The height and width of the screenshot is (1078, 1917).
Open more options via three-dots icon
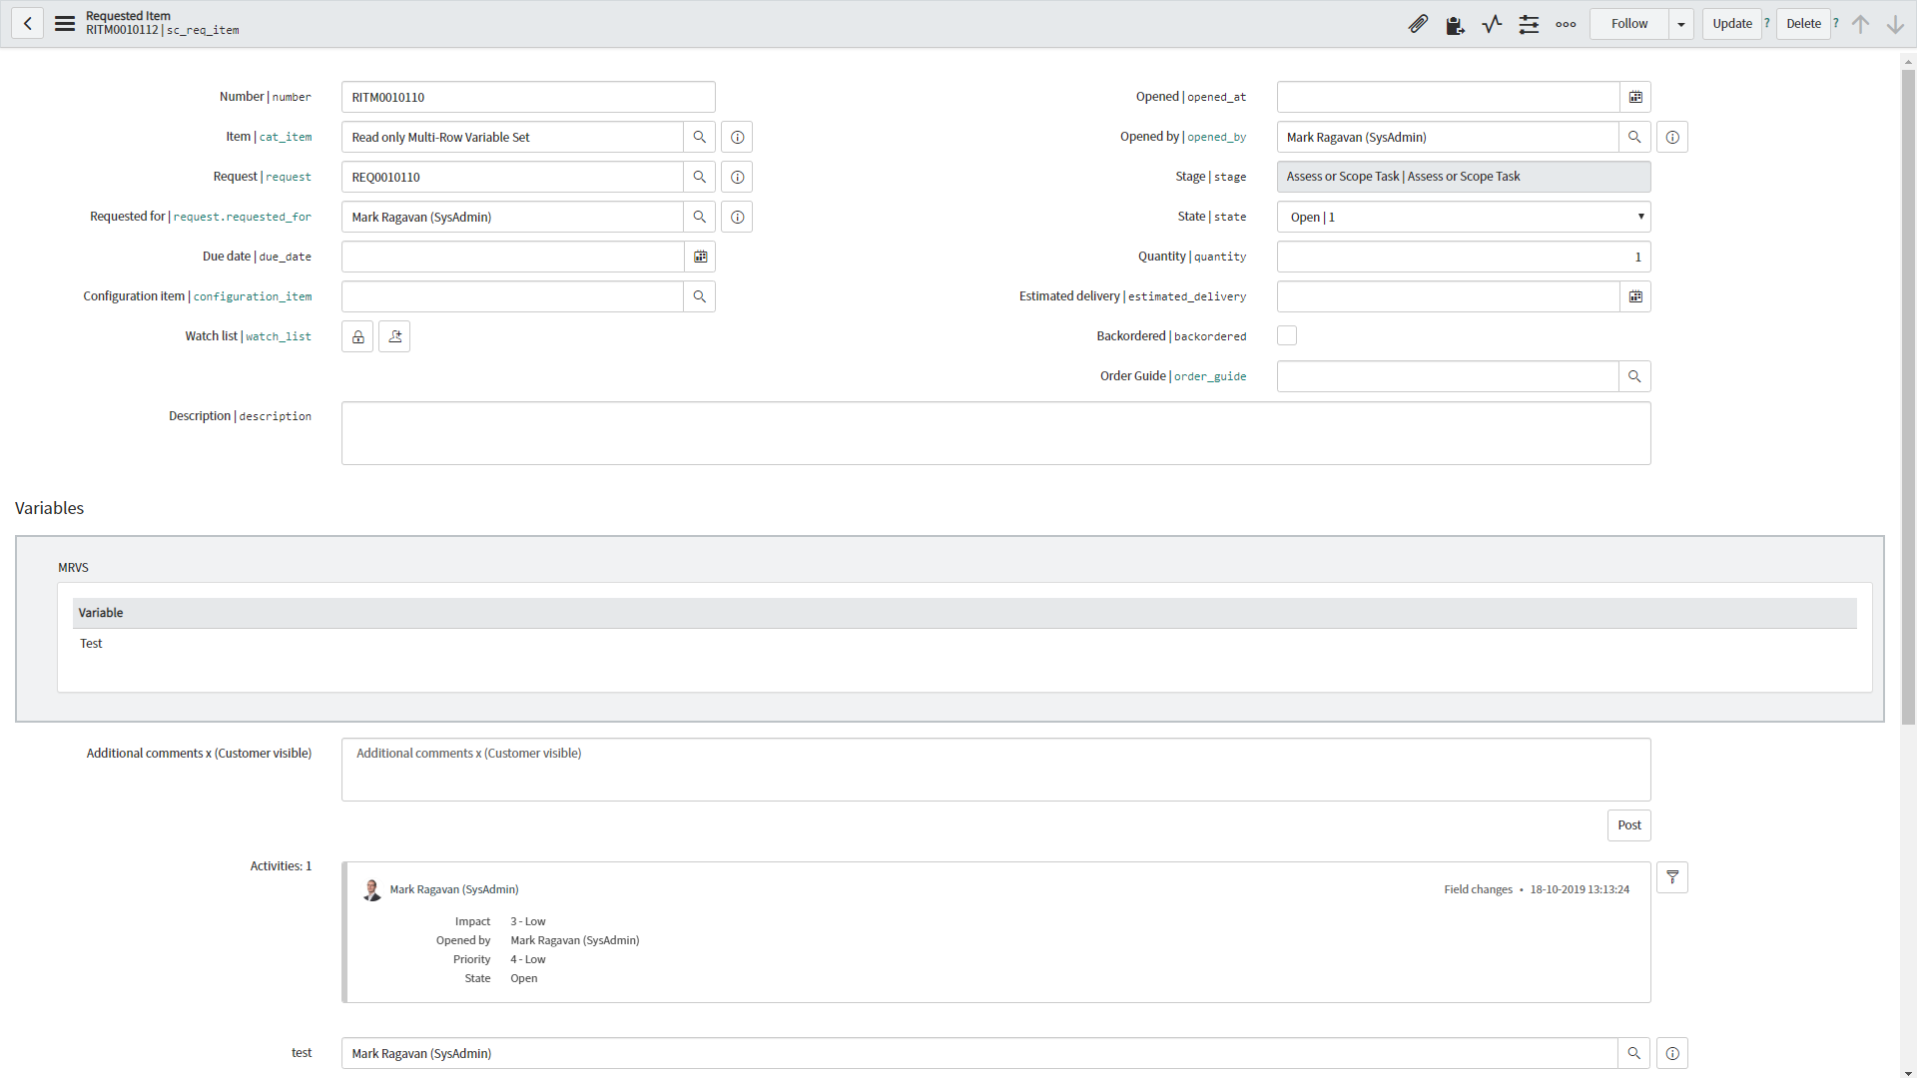tap(1565, 23)
